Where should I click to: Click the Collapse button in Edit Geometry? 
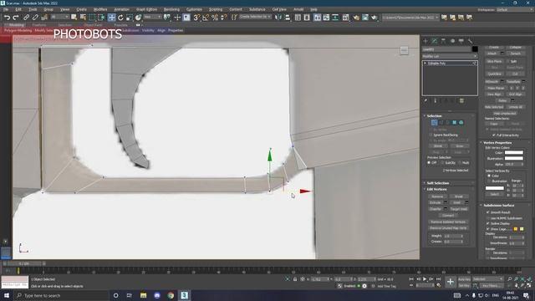coord(515,48)
